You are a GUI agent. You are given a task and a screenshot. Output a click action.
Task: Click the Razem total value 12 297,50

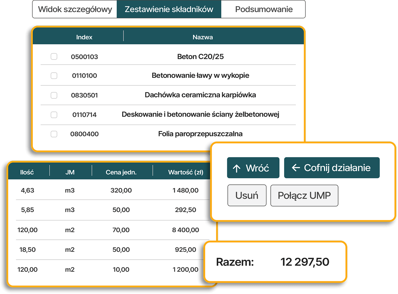tap(305, 262)
